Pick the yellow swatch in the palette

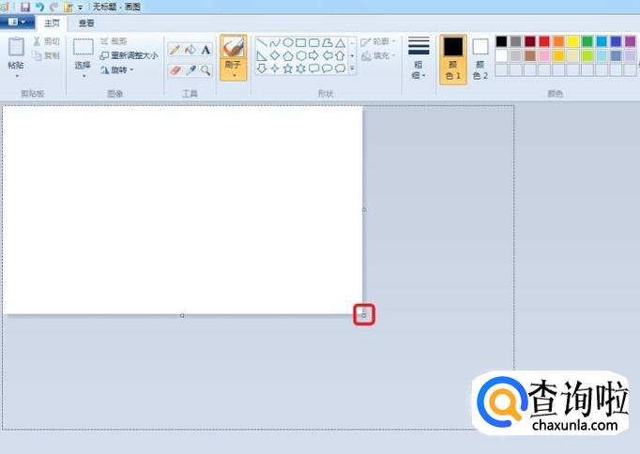[x=572, y=41]
